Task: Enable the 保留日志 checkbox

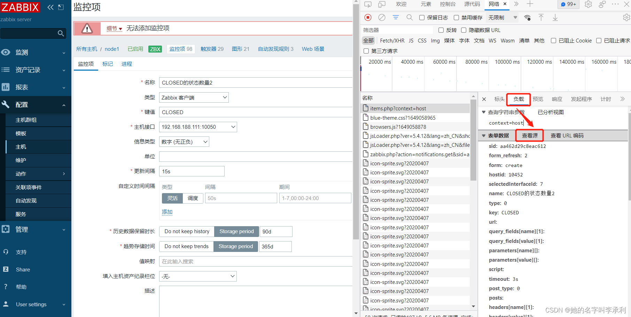Action: coord(422,17)
